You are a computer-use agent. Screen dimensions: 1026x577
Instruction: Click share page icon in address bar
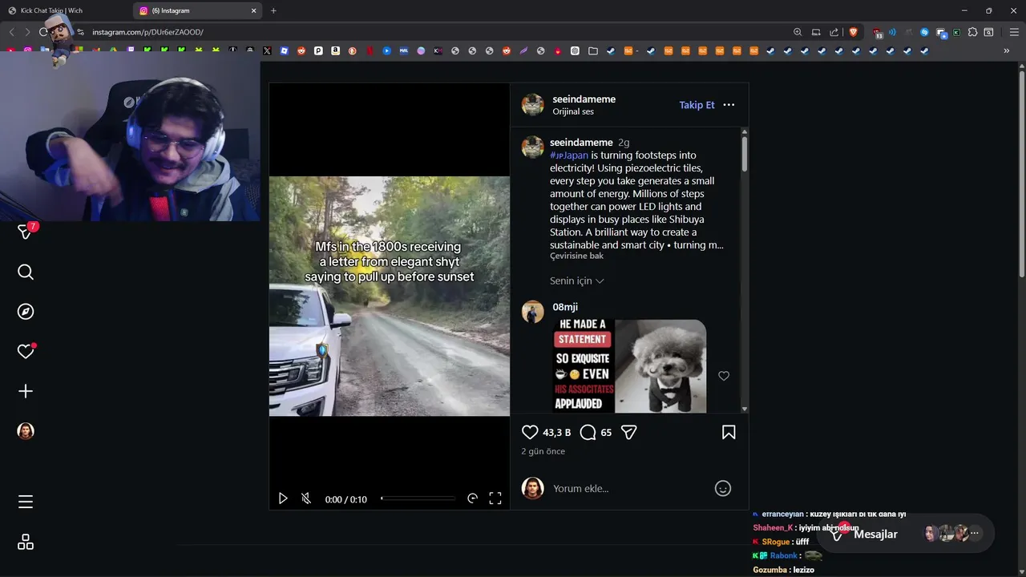(x=834, y=32)
